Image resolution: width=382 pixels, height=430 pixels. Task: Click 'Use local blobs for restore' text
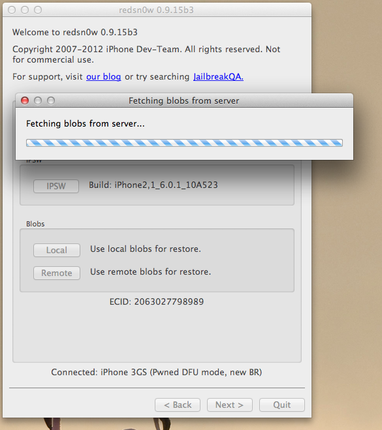click(146, 249)
